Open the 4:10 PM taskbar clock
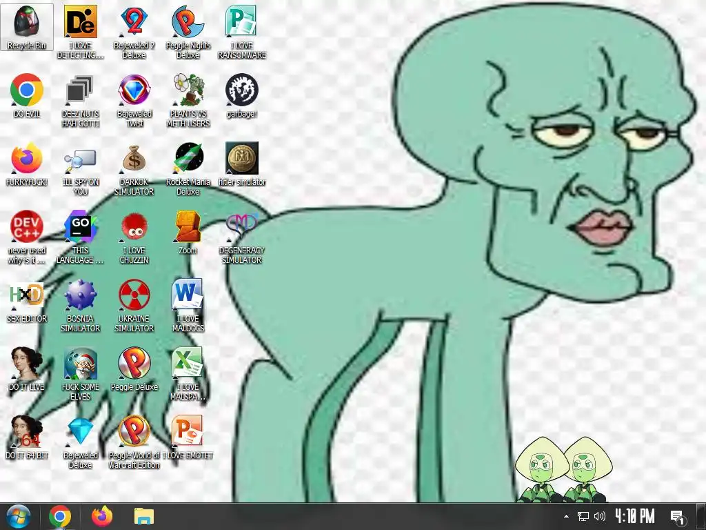Screen dimensions: 706x530 coord(635,516)
